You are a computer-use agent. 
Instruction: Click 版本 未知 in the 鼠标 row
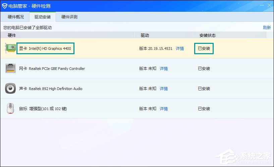[x=148, y=109]
